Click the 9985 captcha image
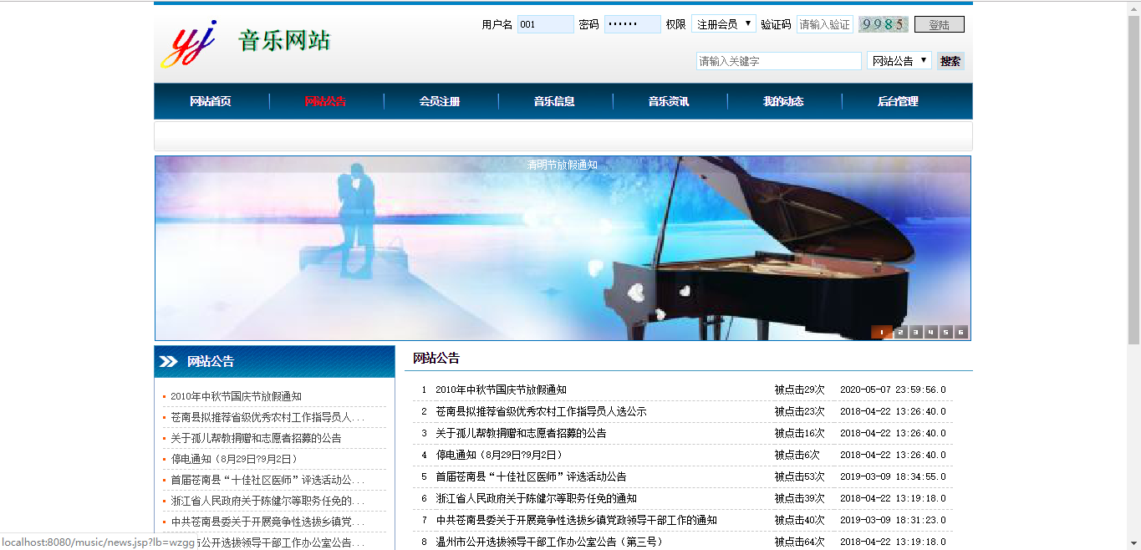 click(x=884, y=24)
